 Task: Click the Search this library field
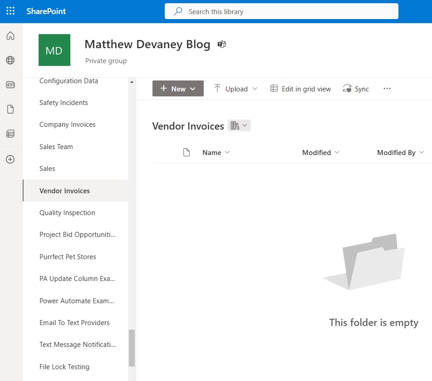(281, 11)
